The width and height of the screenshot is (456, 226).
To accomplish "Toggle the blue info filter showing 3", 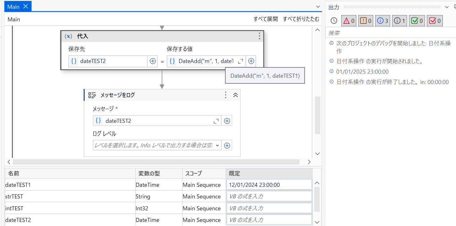I will coord(383,21).
